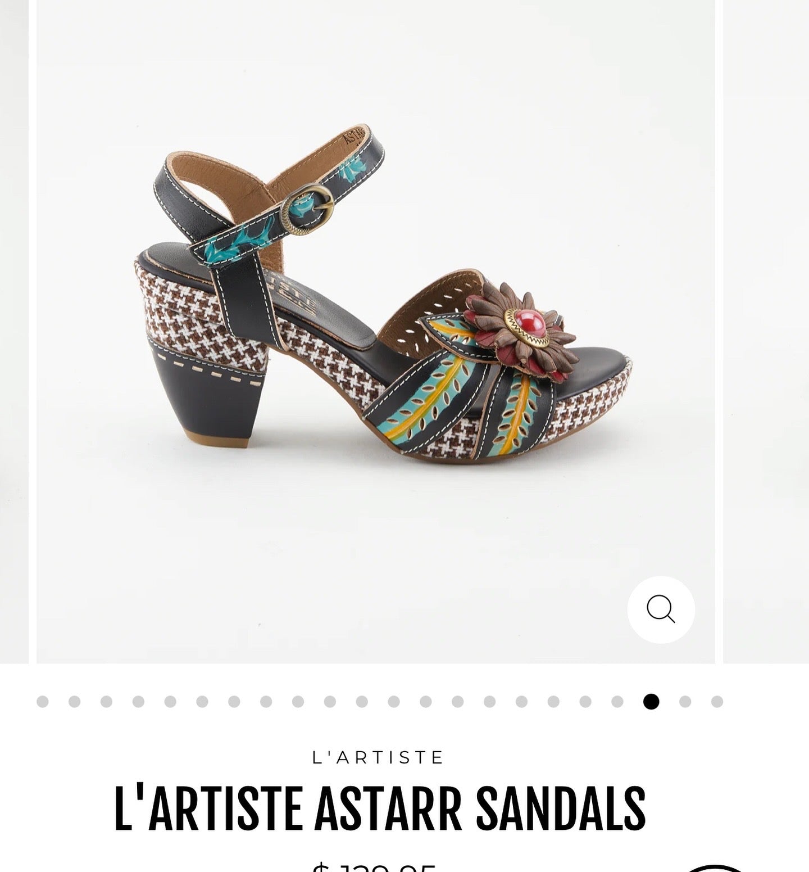Choose the twelfth carousel dot

pos(394,702)
